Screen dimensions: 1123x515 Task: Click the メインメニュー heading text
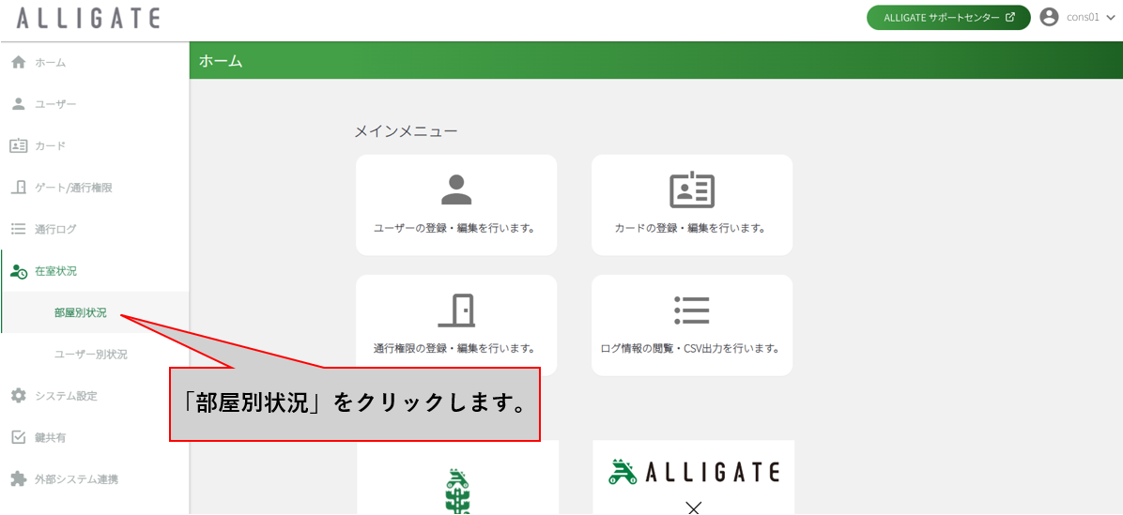[406, 131]
